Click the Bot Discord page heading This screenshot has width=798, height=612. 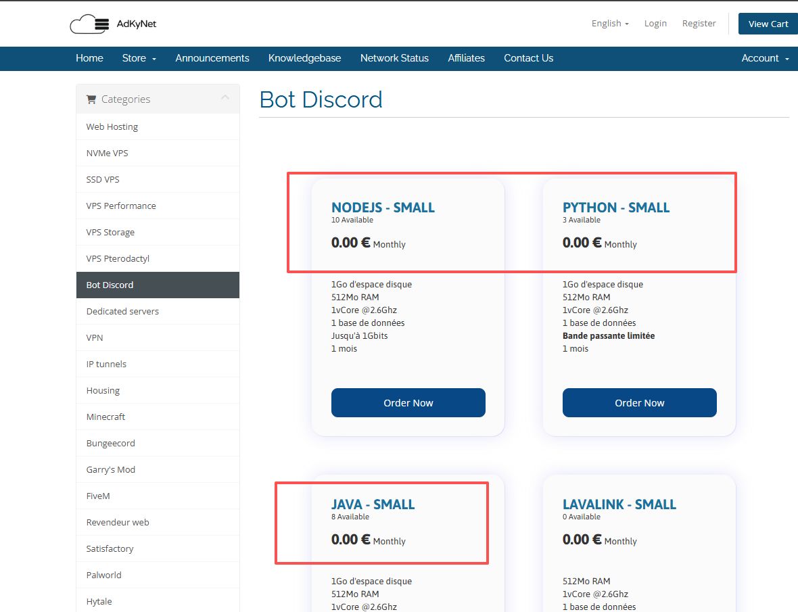321,99
